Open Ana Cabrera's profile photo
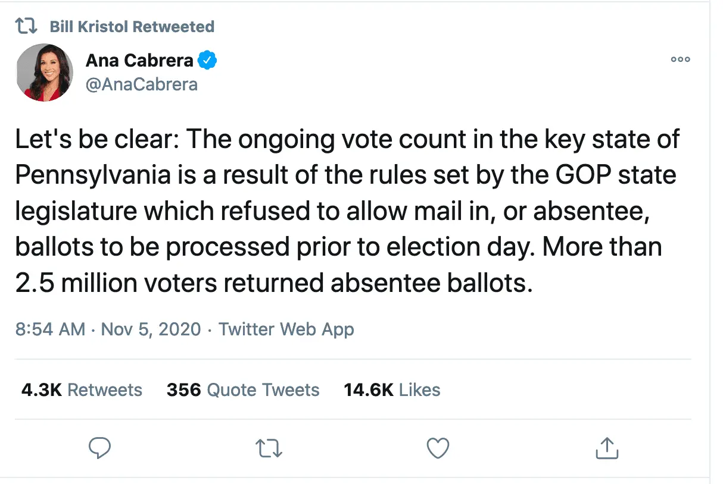Image resolution: width=723 pixels, height=484 pixels. tap(45, 71)
